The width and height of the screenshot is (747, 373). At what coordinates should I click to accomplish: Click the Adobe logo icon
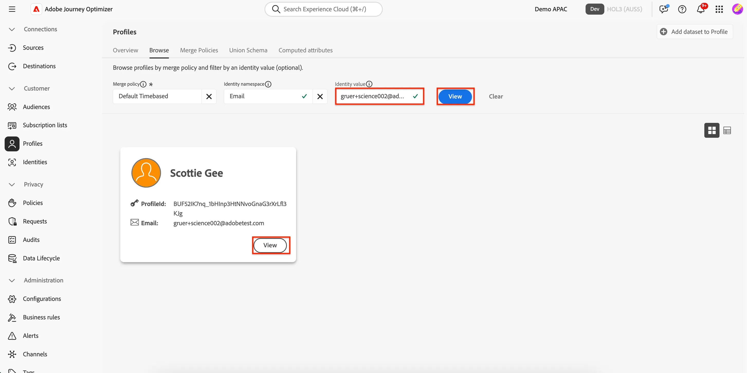tap(36, 9)
